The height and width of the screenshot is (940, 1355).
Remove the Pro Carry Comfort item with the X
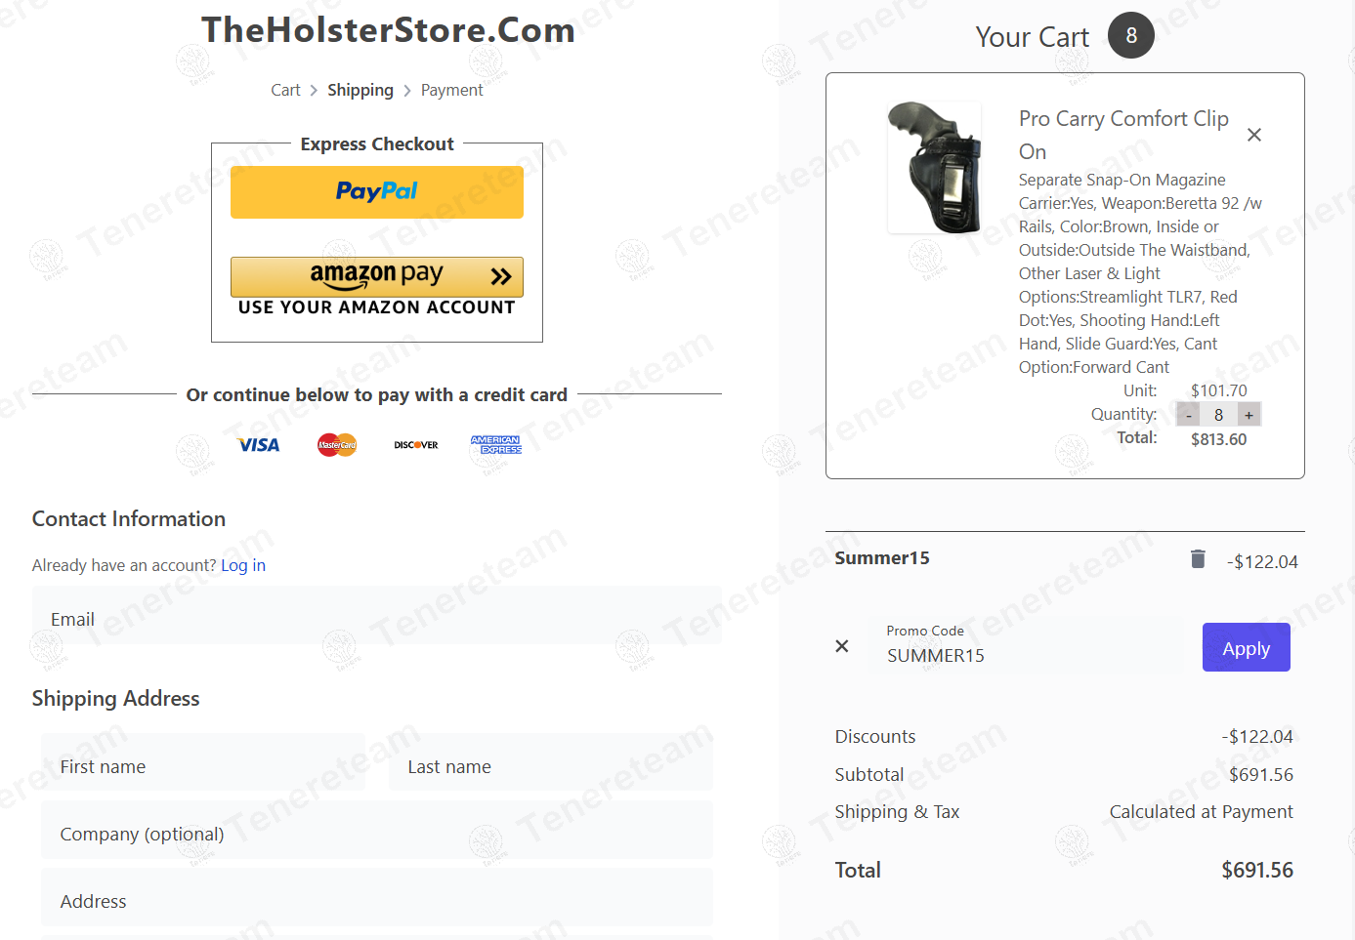click(1254, 135)
